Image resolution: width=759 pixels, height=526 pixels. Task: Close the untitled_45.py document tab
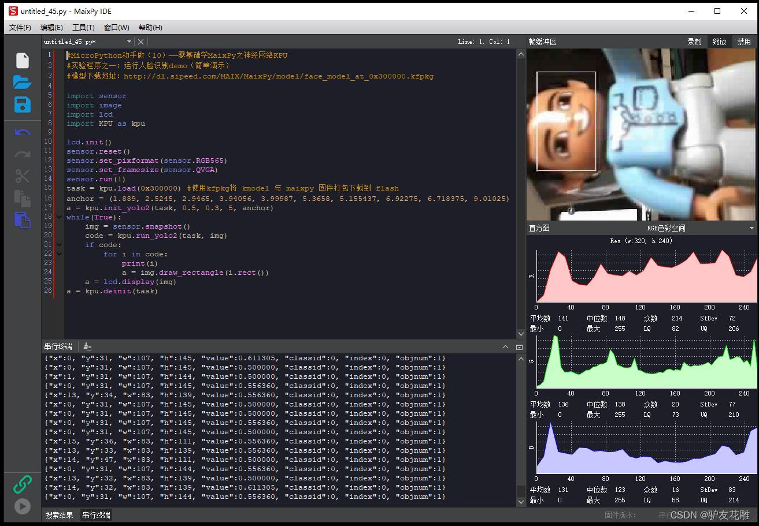pyautogui.click(x=140, y=42)
